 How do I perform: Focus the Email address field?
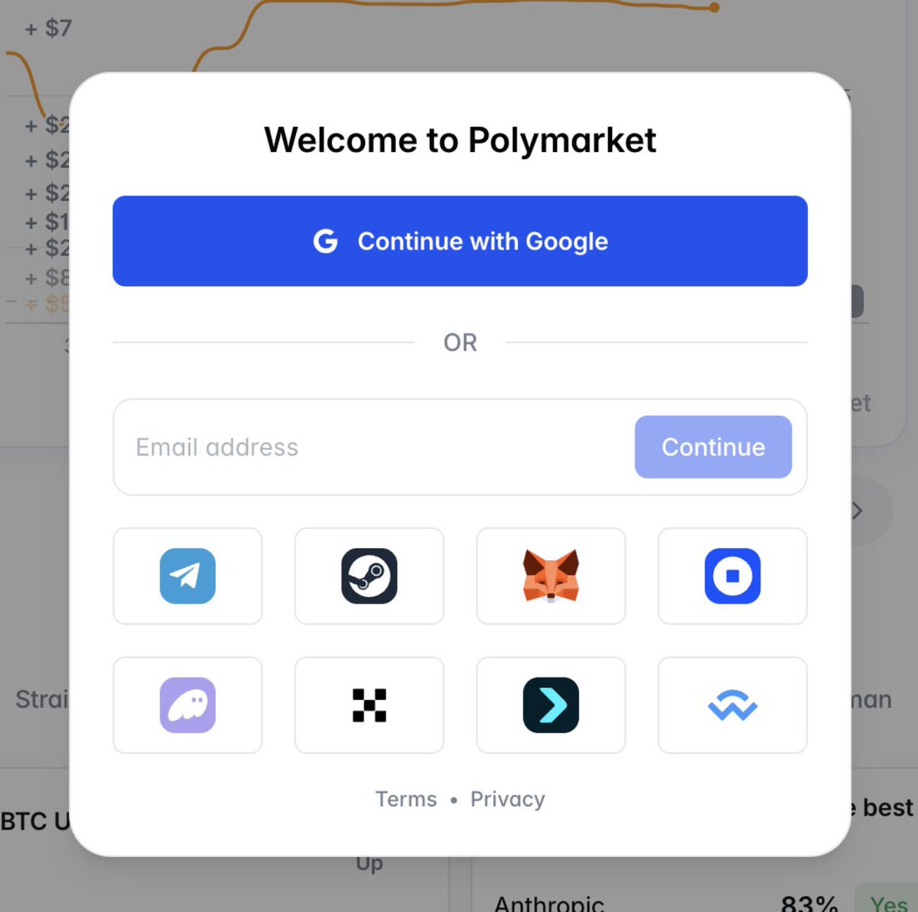coord(375,447)
